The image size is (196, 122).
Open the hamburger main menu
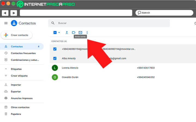(x=6, y=23)
